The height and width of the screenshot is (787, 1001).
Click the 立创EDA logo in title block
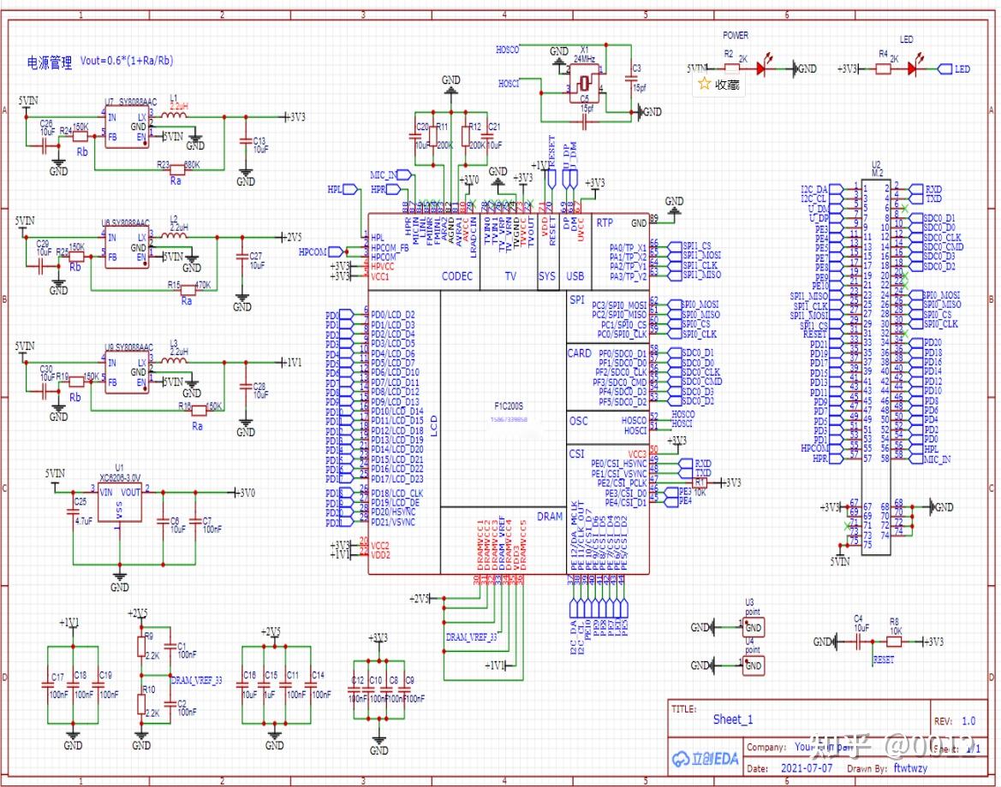[706, 758]
